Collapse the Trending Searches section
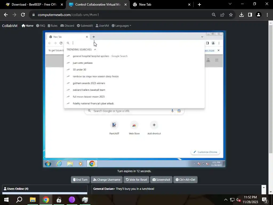This screenshot has height=205, width=273. coord(95,49)
